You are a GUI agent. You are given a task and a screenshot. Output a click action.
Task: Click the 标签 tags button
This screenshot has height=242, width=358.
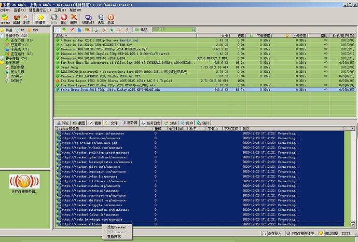pos(141,30)
